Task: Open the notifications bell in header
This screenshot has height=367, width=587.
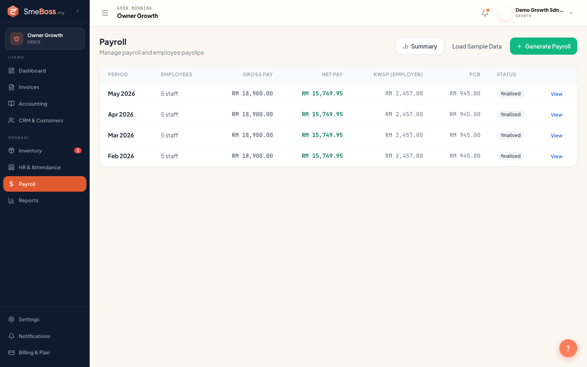Action: (485, 13)
